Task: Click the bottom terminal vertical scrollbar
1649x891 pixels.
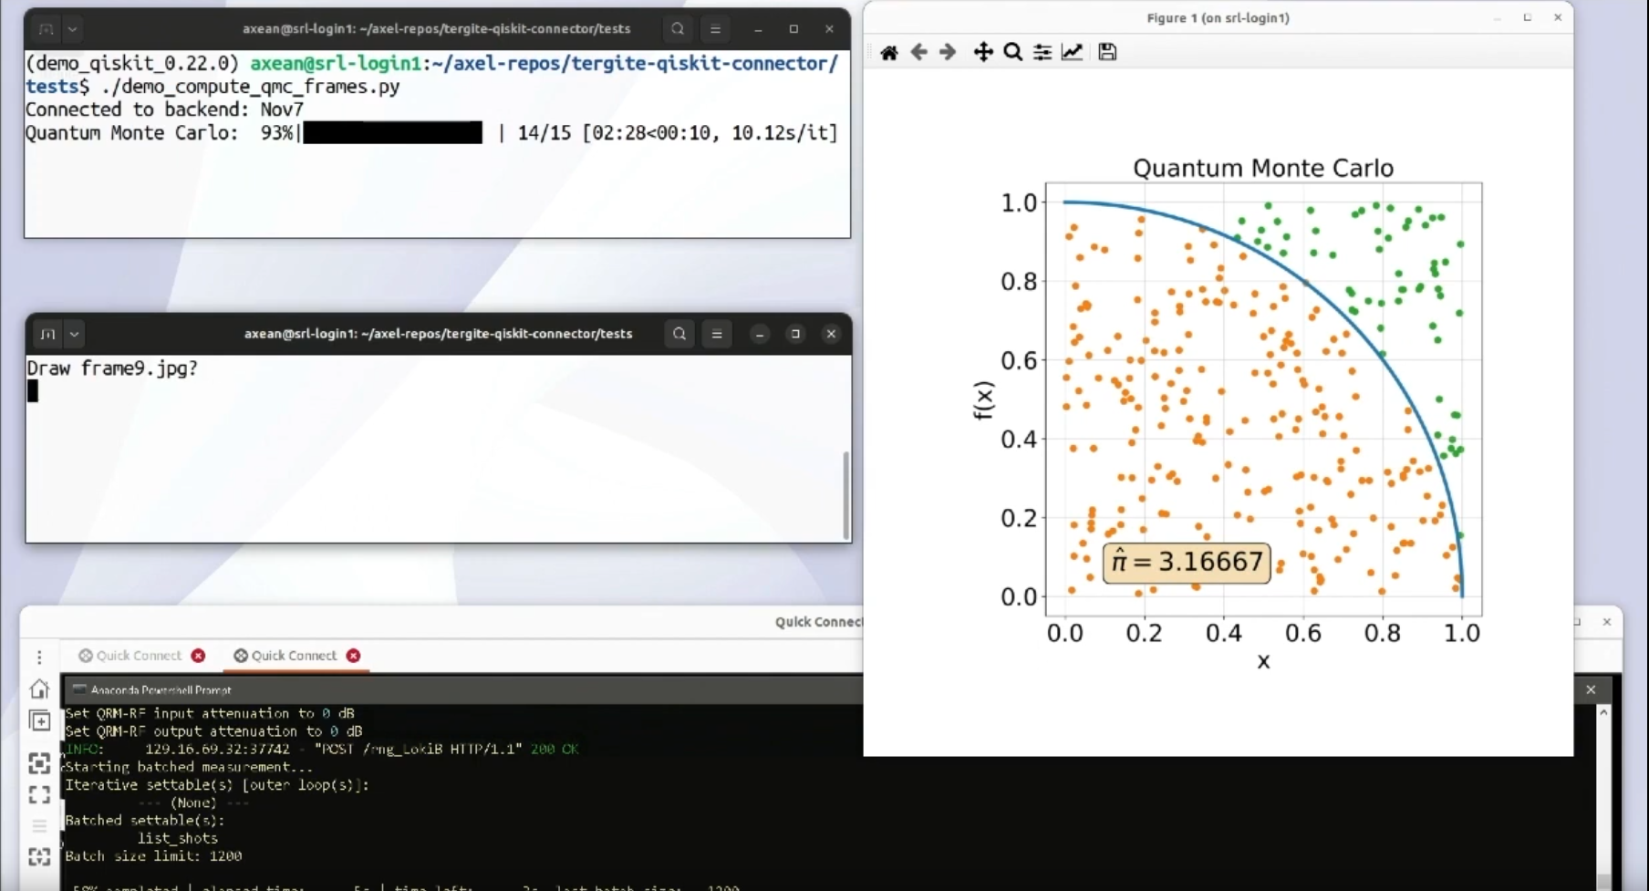Action: point(845,495)
